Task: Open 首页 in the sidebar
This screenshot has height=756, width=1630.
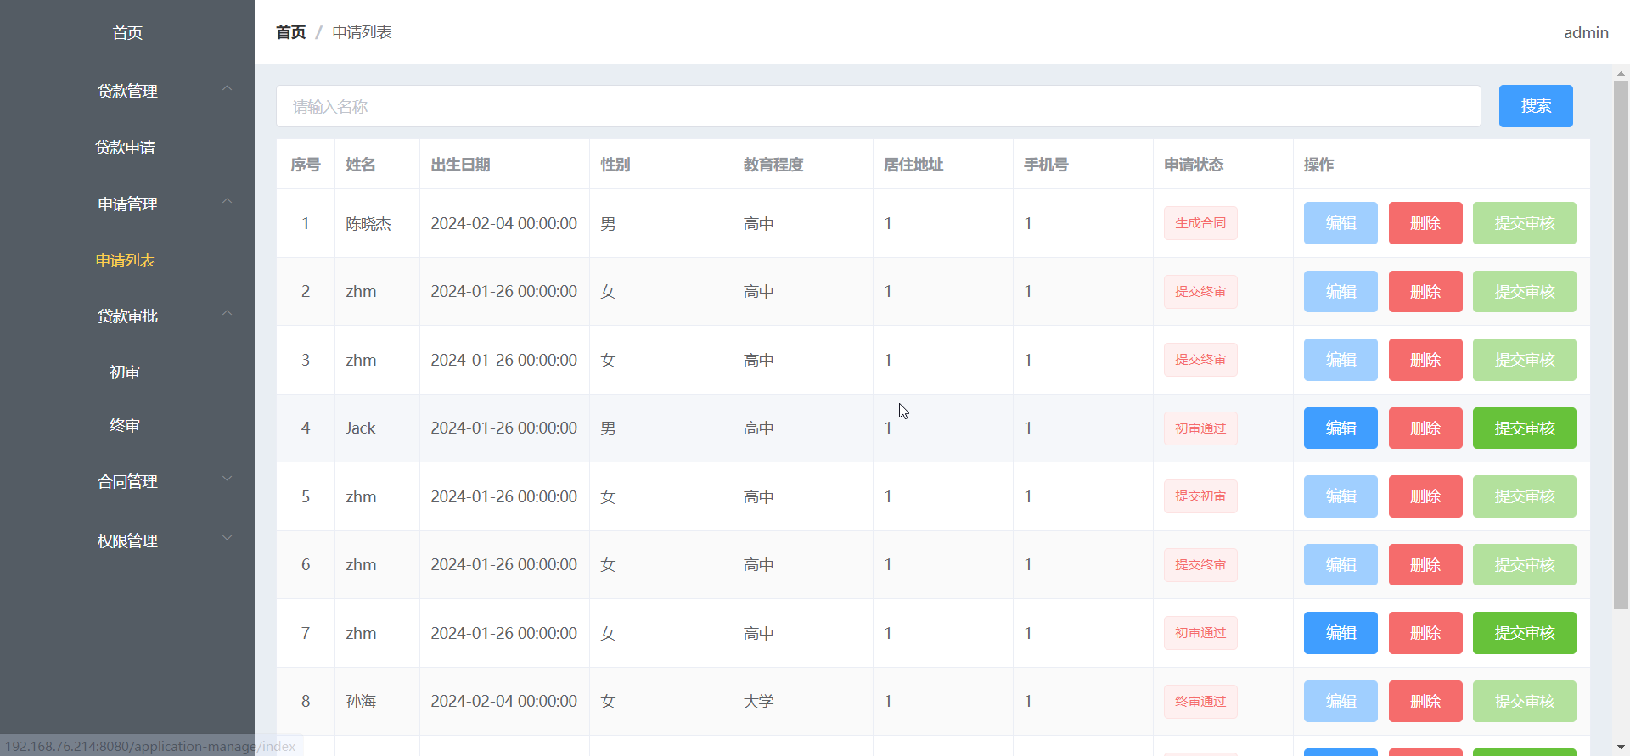Action: tap(127, 33)
